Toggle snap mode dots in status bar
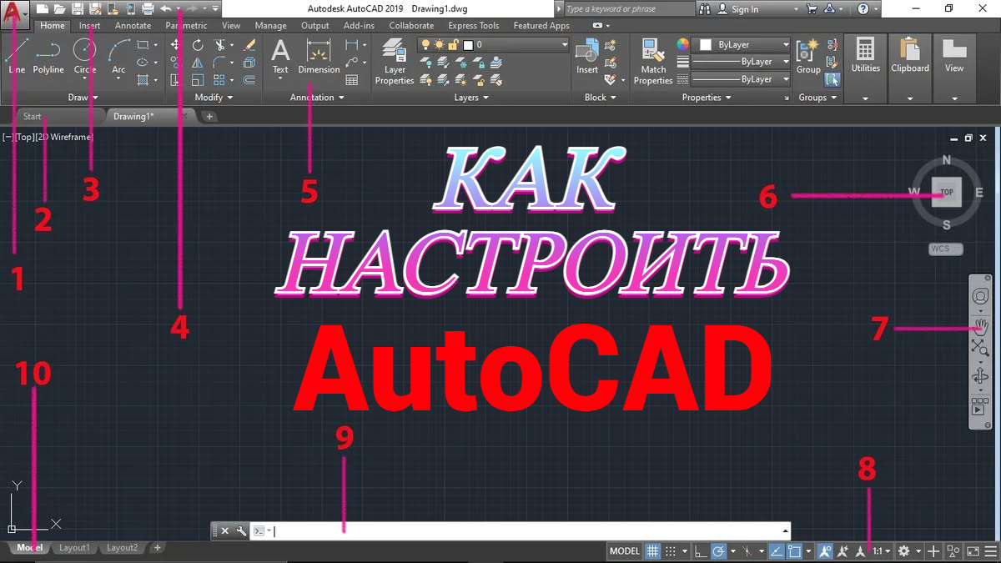Image resolution: width=1001 pixels, height=563 pixels. click(x=671, y=551)
